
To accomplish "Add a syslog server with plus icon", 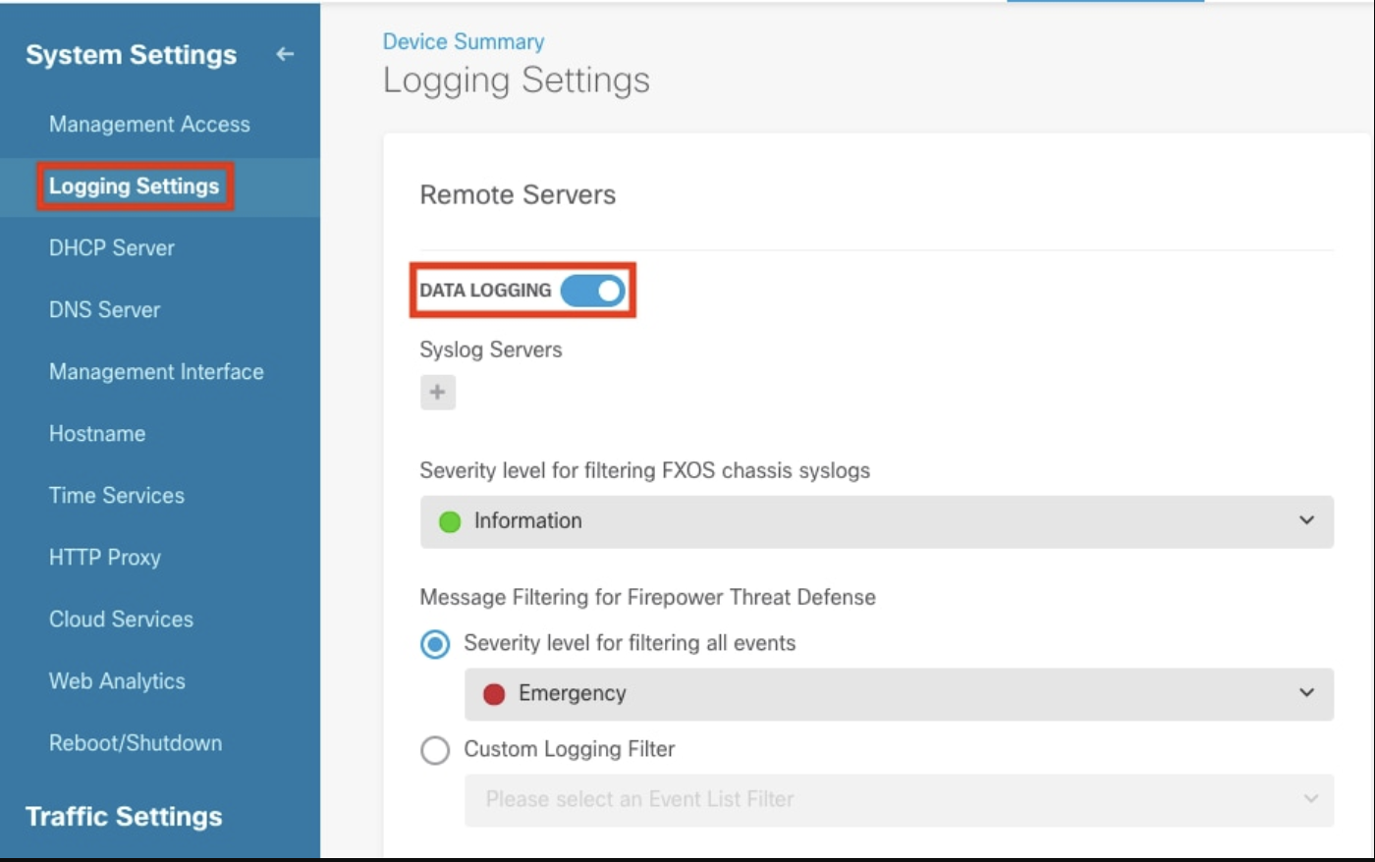I will (437, 393).
